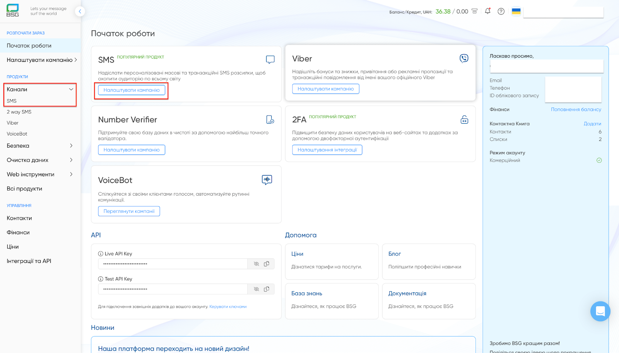The width and height of the screenshot is (619, 353).
Task: Expand the Web інструменти section
Action: 71,174
